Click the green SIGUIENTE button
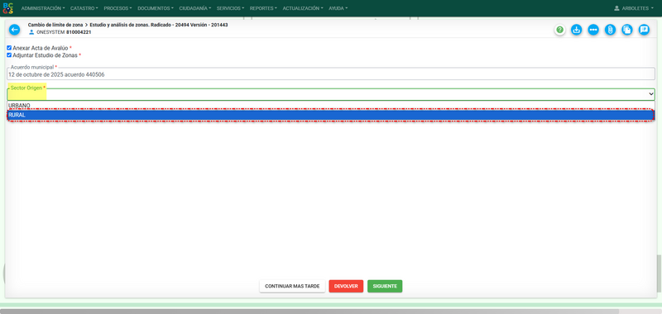 [385, 286]
